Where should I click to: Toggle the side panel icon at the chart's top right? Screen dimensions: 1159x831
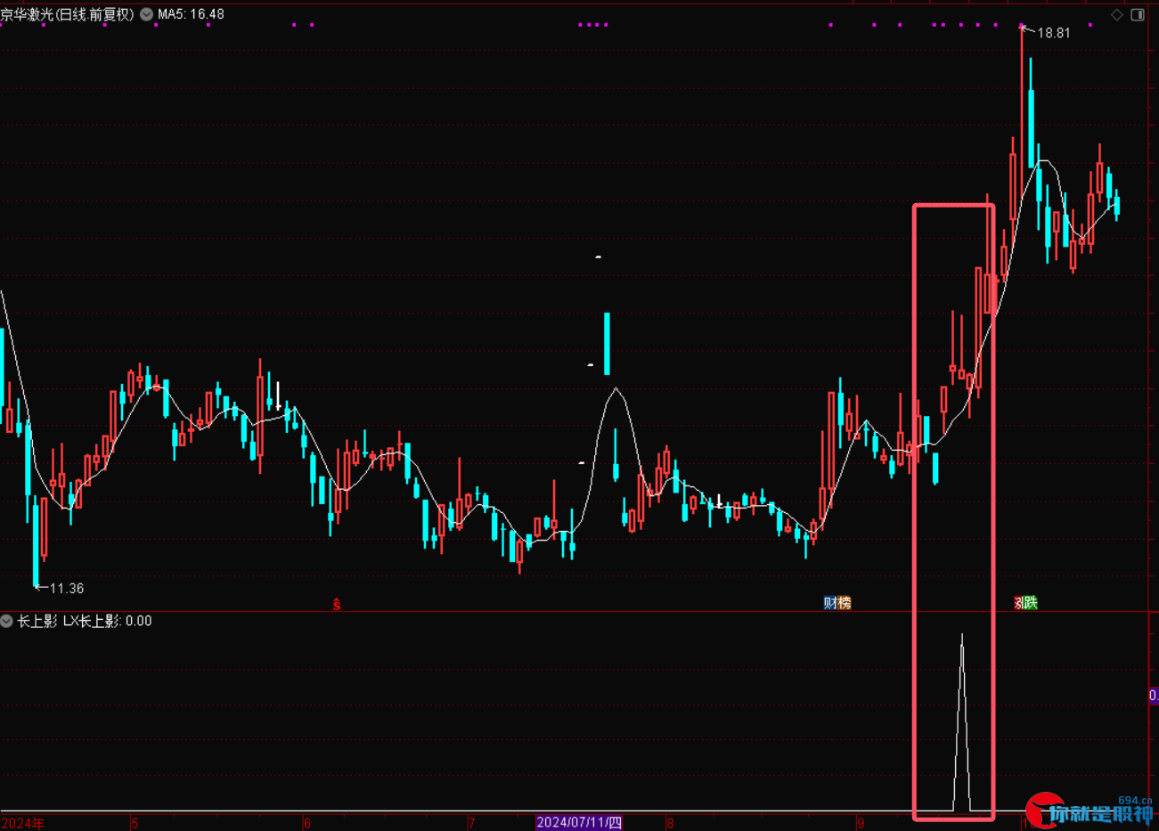point(1138,14)
